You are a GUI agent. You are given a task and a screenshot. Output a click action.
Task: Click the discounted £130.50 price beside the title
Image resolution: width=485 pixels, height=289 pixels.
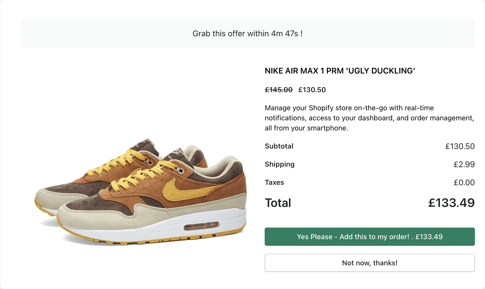tap(312, 90)
